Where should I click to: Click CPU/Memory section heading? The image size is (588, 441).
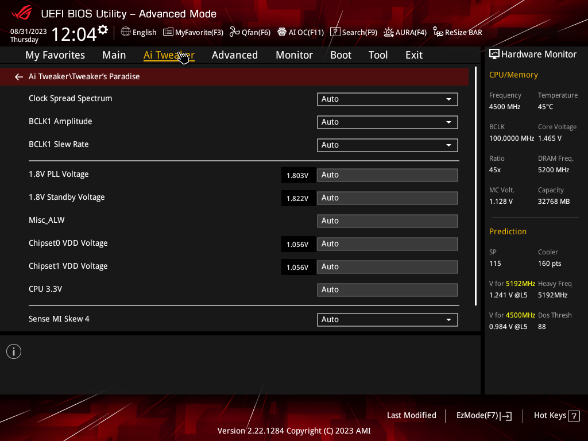point(513,75)
